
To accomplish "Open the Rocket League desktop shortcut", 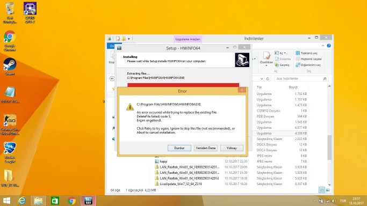I will [10, 152].
